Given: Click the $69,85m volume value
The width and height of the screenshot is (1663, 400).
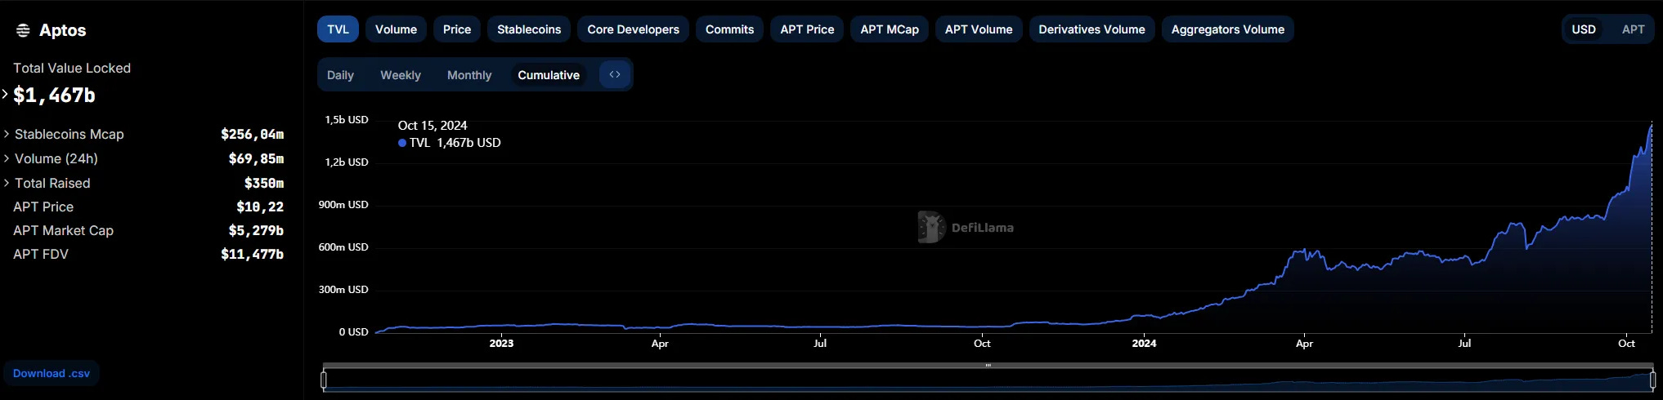Looking at the screenshot, I should tap(256, 158).
